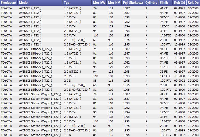The width and height of the screenshot is (200, 137).
Task: Click 150 KM value in Liftback 2.0 VVT-i row
Action: pyautogui.click(x=111, y=76)
